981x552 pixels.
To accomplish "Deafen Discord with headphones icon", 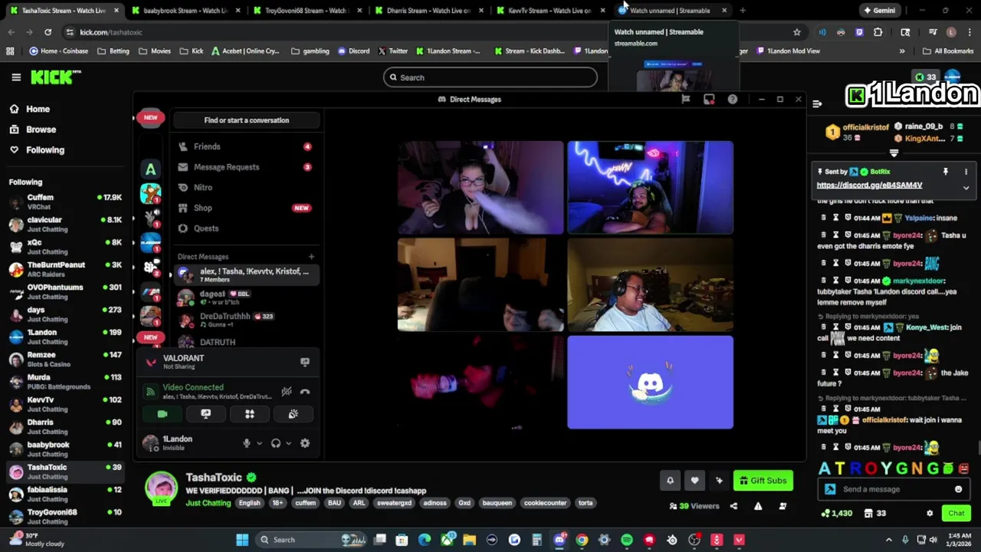I will (x=276, y=443).
